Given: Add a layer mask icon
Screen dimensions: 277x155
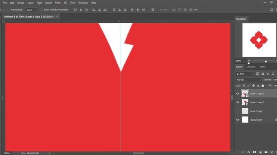Looking at the screenshot, I should (x=254, y=152).
